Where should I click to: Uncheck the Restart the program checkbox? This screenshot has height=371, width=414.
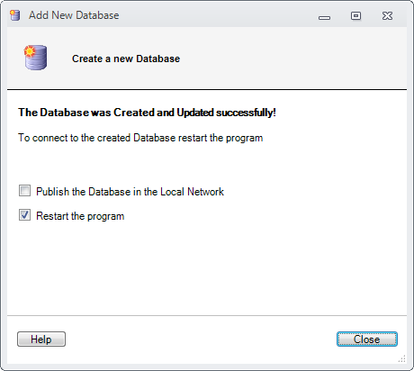pos(24,215)
